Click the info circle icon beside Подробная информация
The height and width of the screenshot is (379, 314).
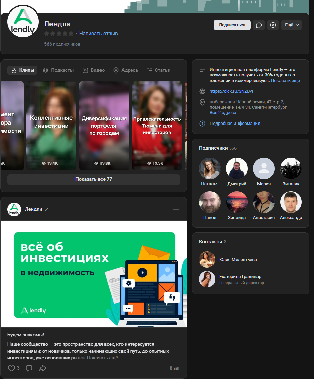[x=202, y=124]
